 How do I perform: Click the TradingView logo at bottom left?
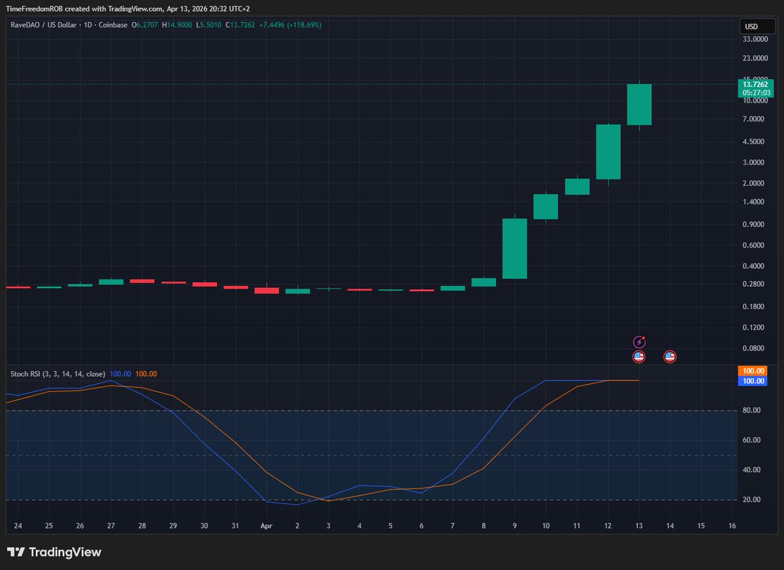(54, 552)
